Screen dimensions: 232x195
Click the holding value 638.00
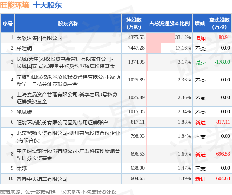pos(137,168)
